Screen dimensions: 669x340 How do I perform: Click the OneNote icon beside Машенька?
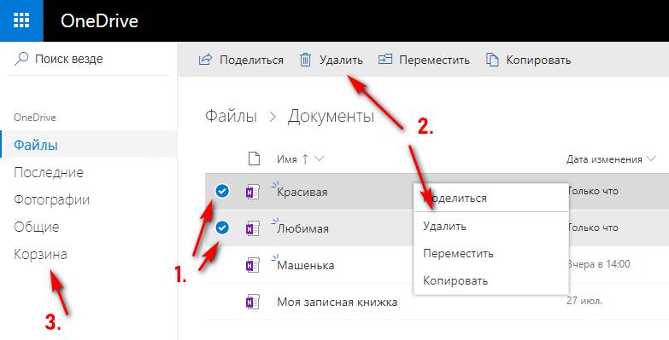point(253,266)
